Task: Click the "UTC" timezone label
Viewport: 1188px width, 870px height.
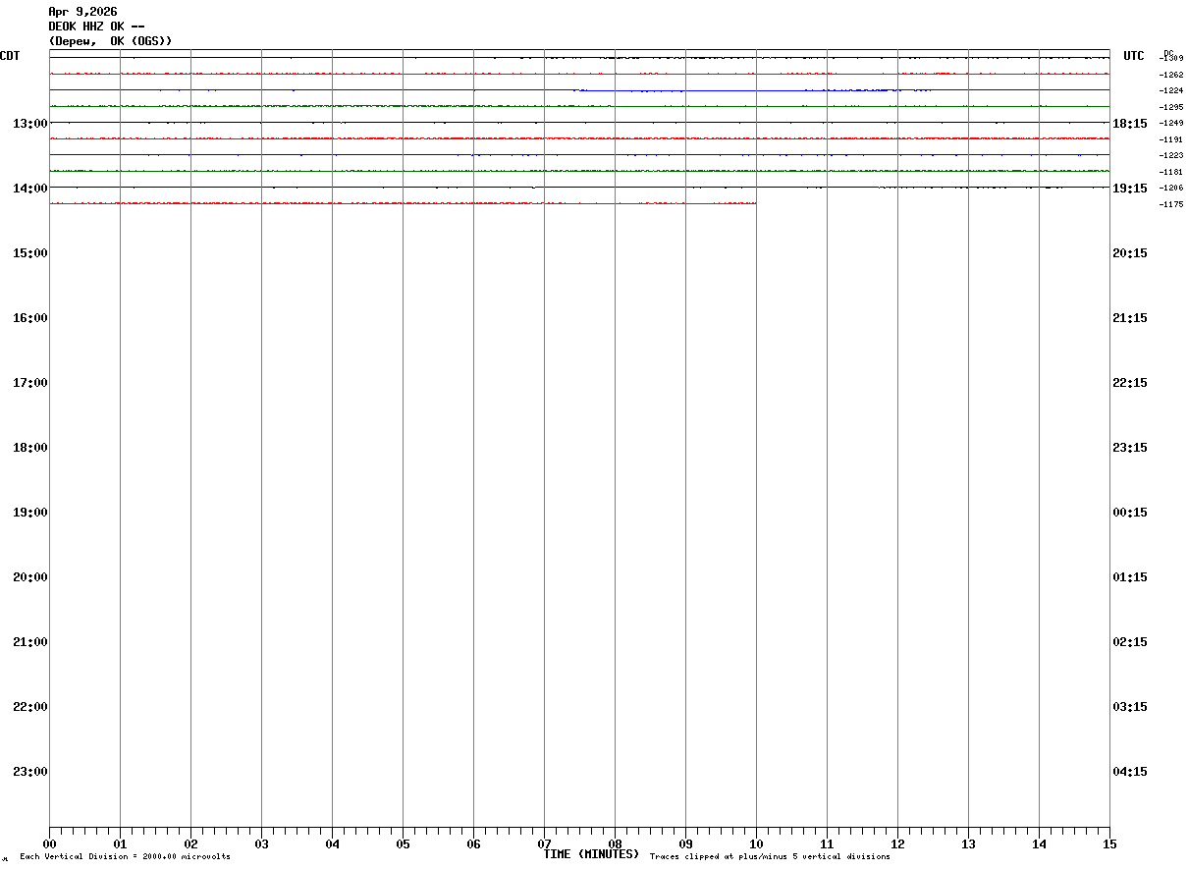Action: pyautogui.click(x=1134, y=56)
